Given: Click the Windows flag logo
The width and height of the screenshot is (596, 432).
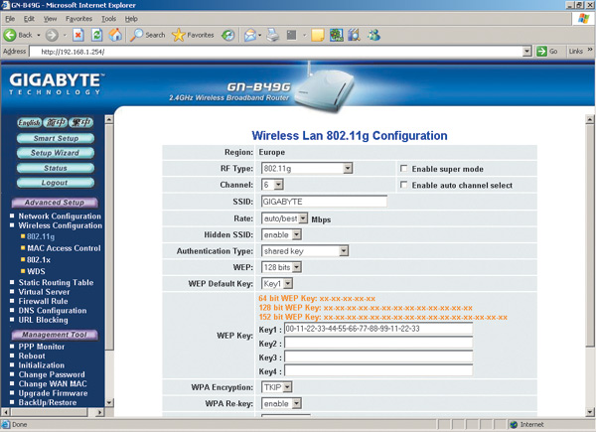Looking at the screenshot, I should coord(583,19).
